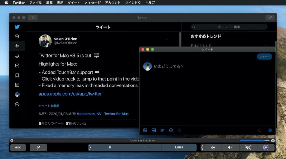Open profile avatar in sidebar

[17, 95]
